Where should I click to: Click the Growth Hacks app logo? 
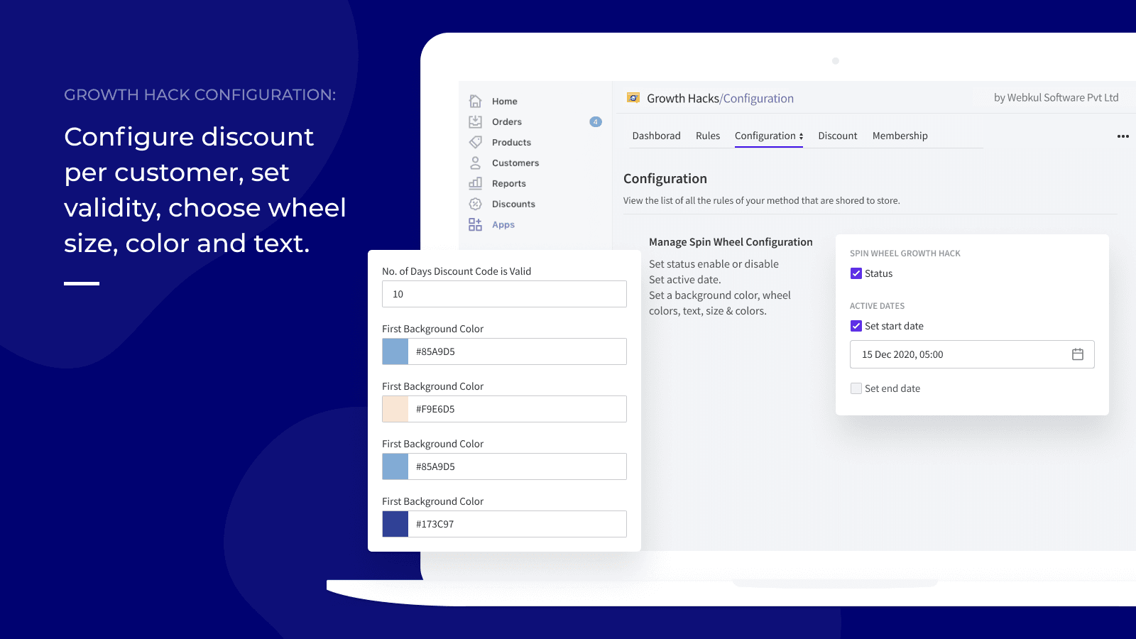coord(633,98)
